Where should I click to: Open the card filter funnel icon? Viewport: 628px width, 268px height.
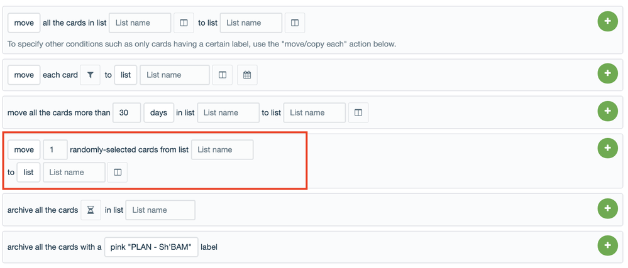click(x=90, y=75)
